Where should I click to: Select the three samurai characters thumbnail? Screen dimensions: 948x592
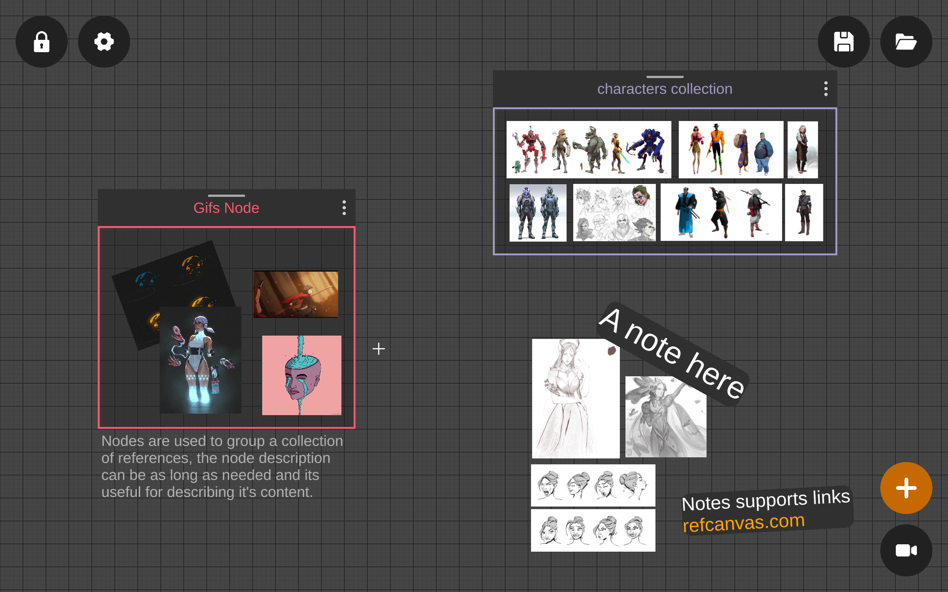click(721, 212)
